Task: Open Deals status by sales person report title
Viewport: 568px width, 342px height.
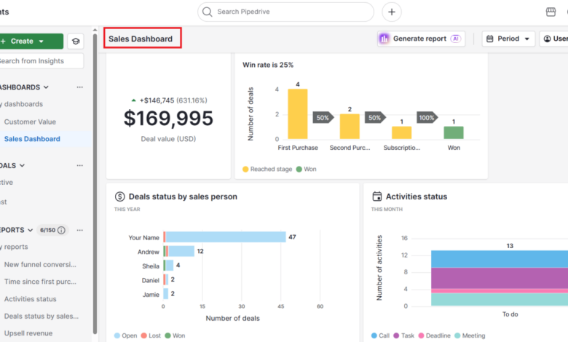Action: click(x=183, y=196)
